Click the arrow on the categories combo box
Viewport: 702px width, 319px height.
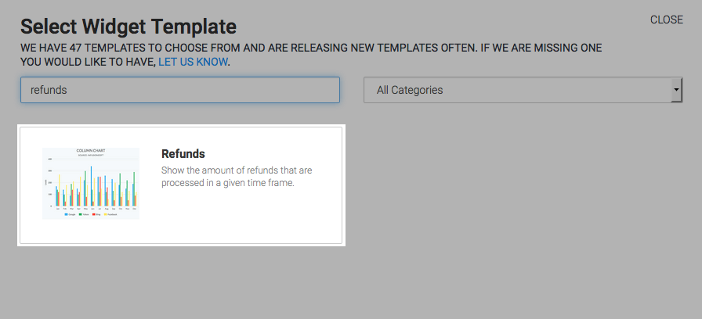coord(676,90)
